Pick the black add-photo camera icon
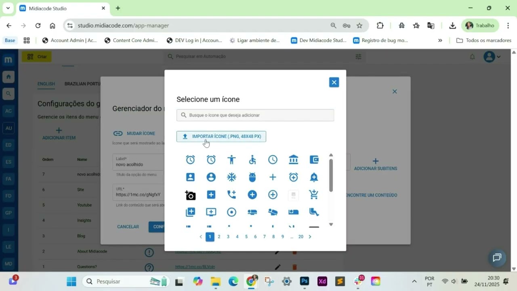The image size is (517, 291). 190,195
